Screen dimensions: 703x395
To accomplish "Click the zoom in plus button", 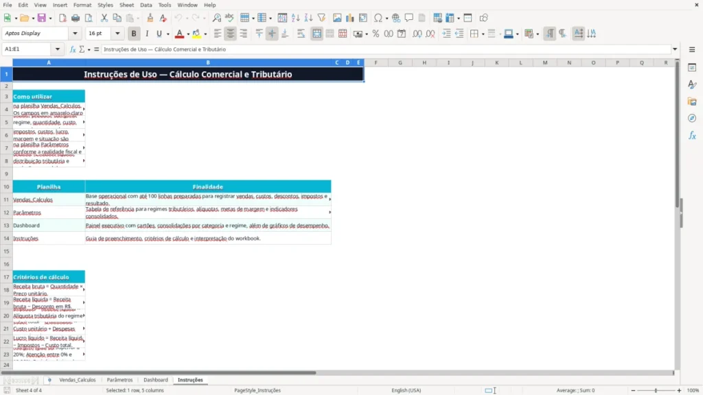I will (x=679, y=390).
